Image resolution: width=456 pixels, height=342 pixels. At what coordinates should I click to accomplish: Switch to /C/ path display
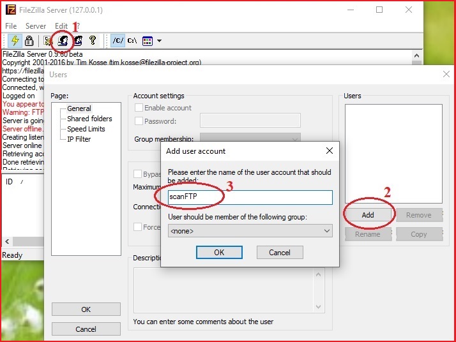pyautogui.click(x=118, y=41)
